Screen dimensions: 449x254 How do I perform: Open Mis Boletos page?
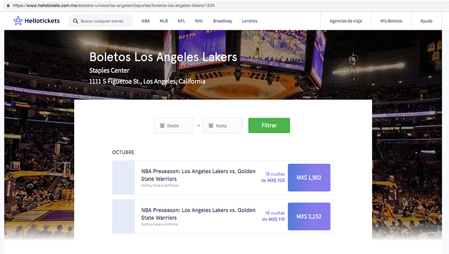click(391, 21)
